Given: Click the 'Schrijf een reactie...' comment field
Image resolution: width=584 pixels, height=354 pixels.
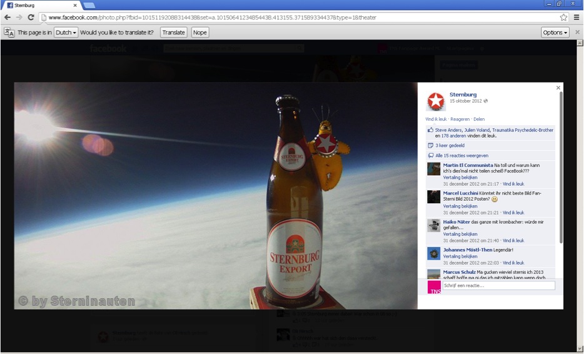Looking at the screenshot, I should pyautogui.click(x=499, y=285).
